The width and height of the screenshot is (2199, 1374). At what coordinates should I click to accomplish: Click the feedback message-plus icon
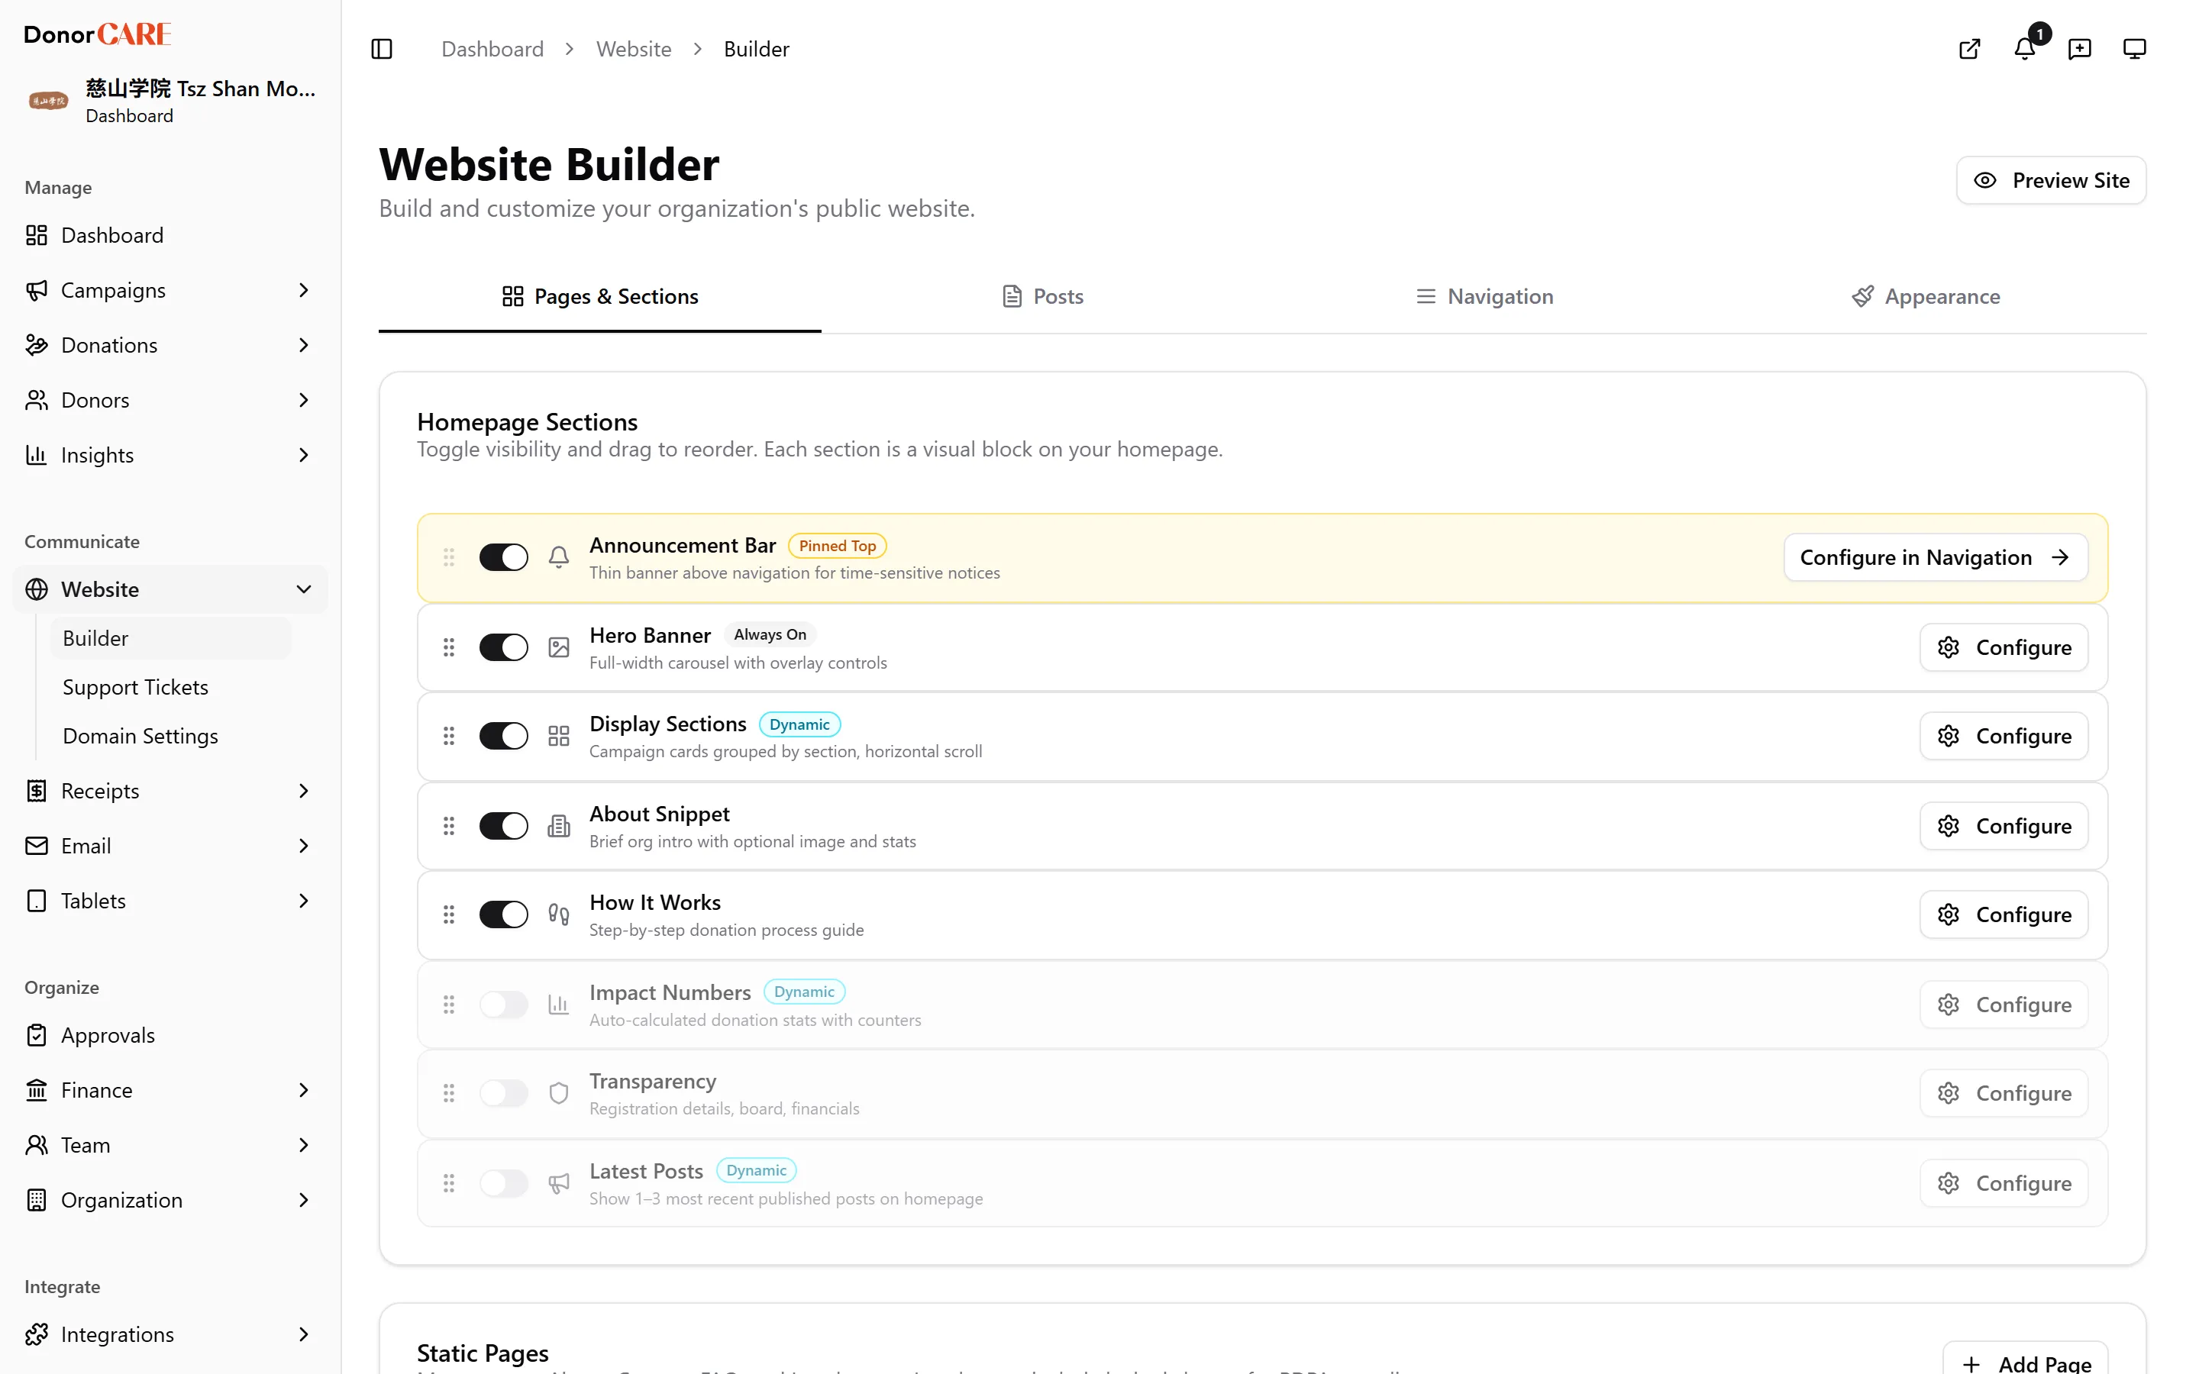click(2080, 49)
